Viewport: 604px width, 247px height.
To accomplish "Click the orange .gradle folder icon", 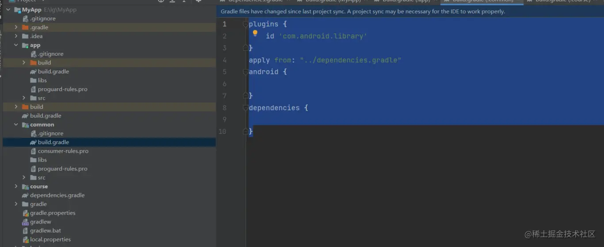I will (26, 27).
